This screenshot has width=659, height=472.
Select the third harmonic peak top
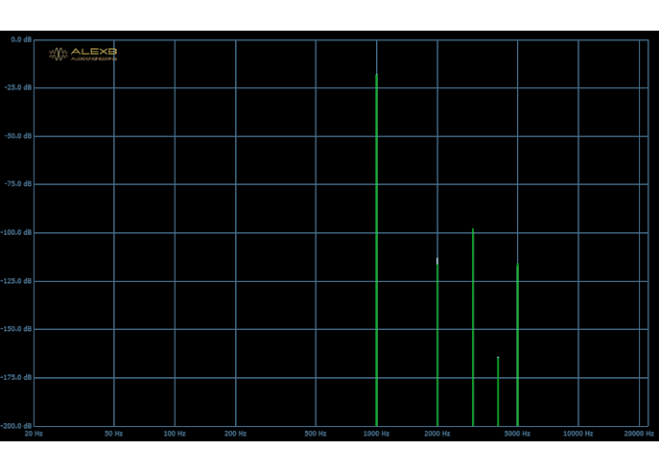coord(473,230)
